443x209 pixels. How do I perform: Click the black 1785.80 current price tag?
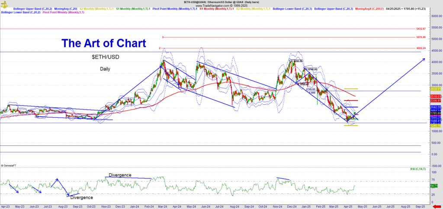coord(435,113)
